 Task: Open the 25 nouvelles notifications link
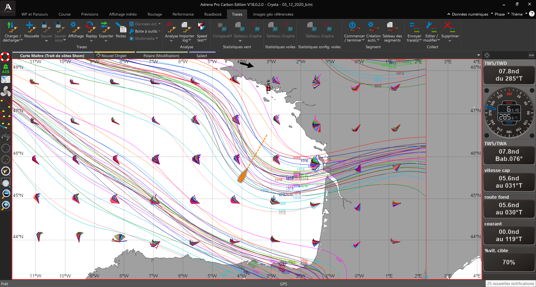point(510,283)
